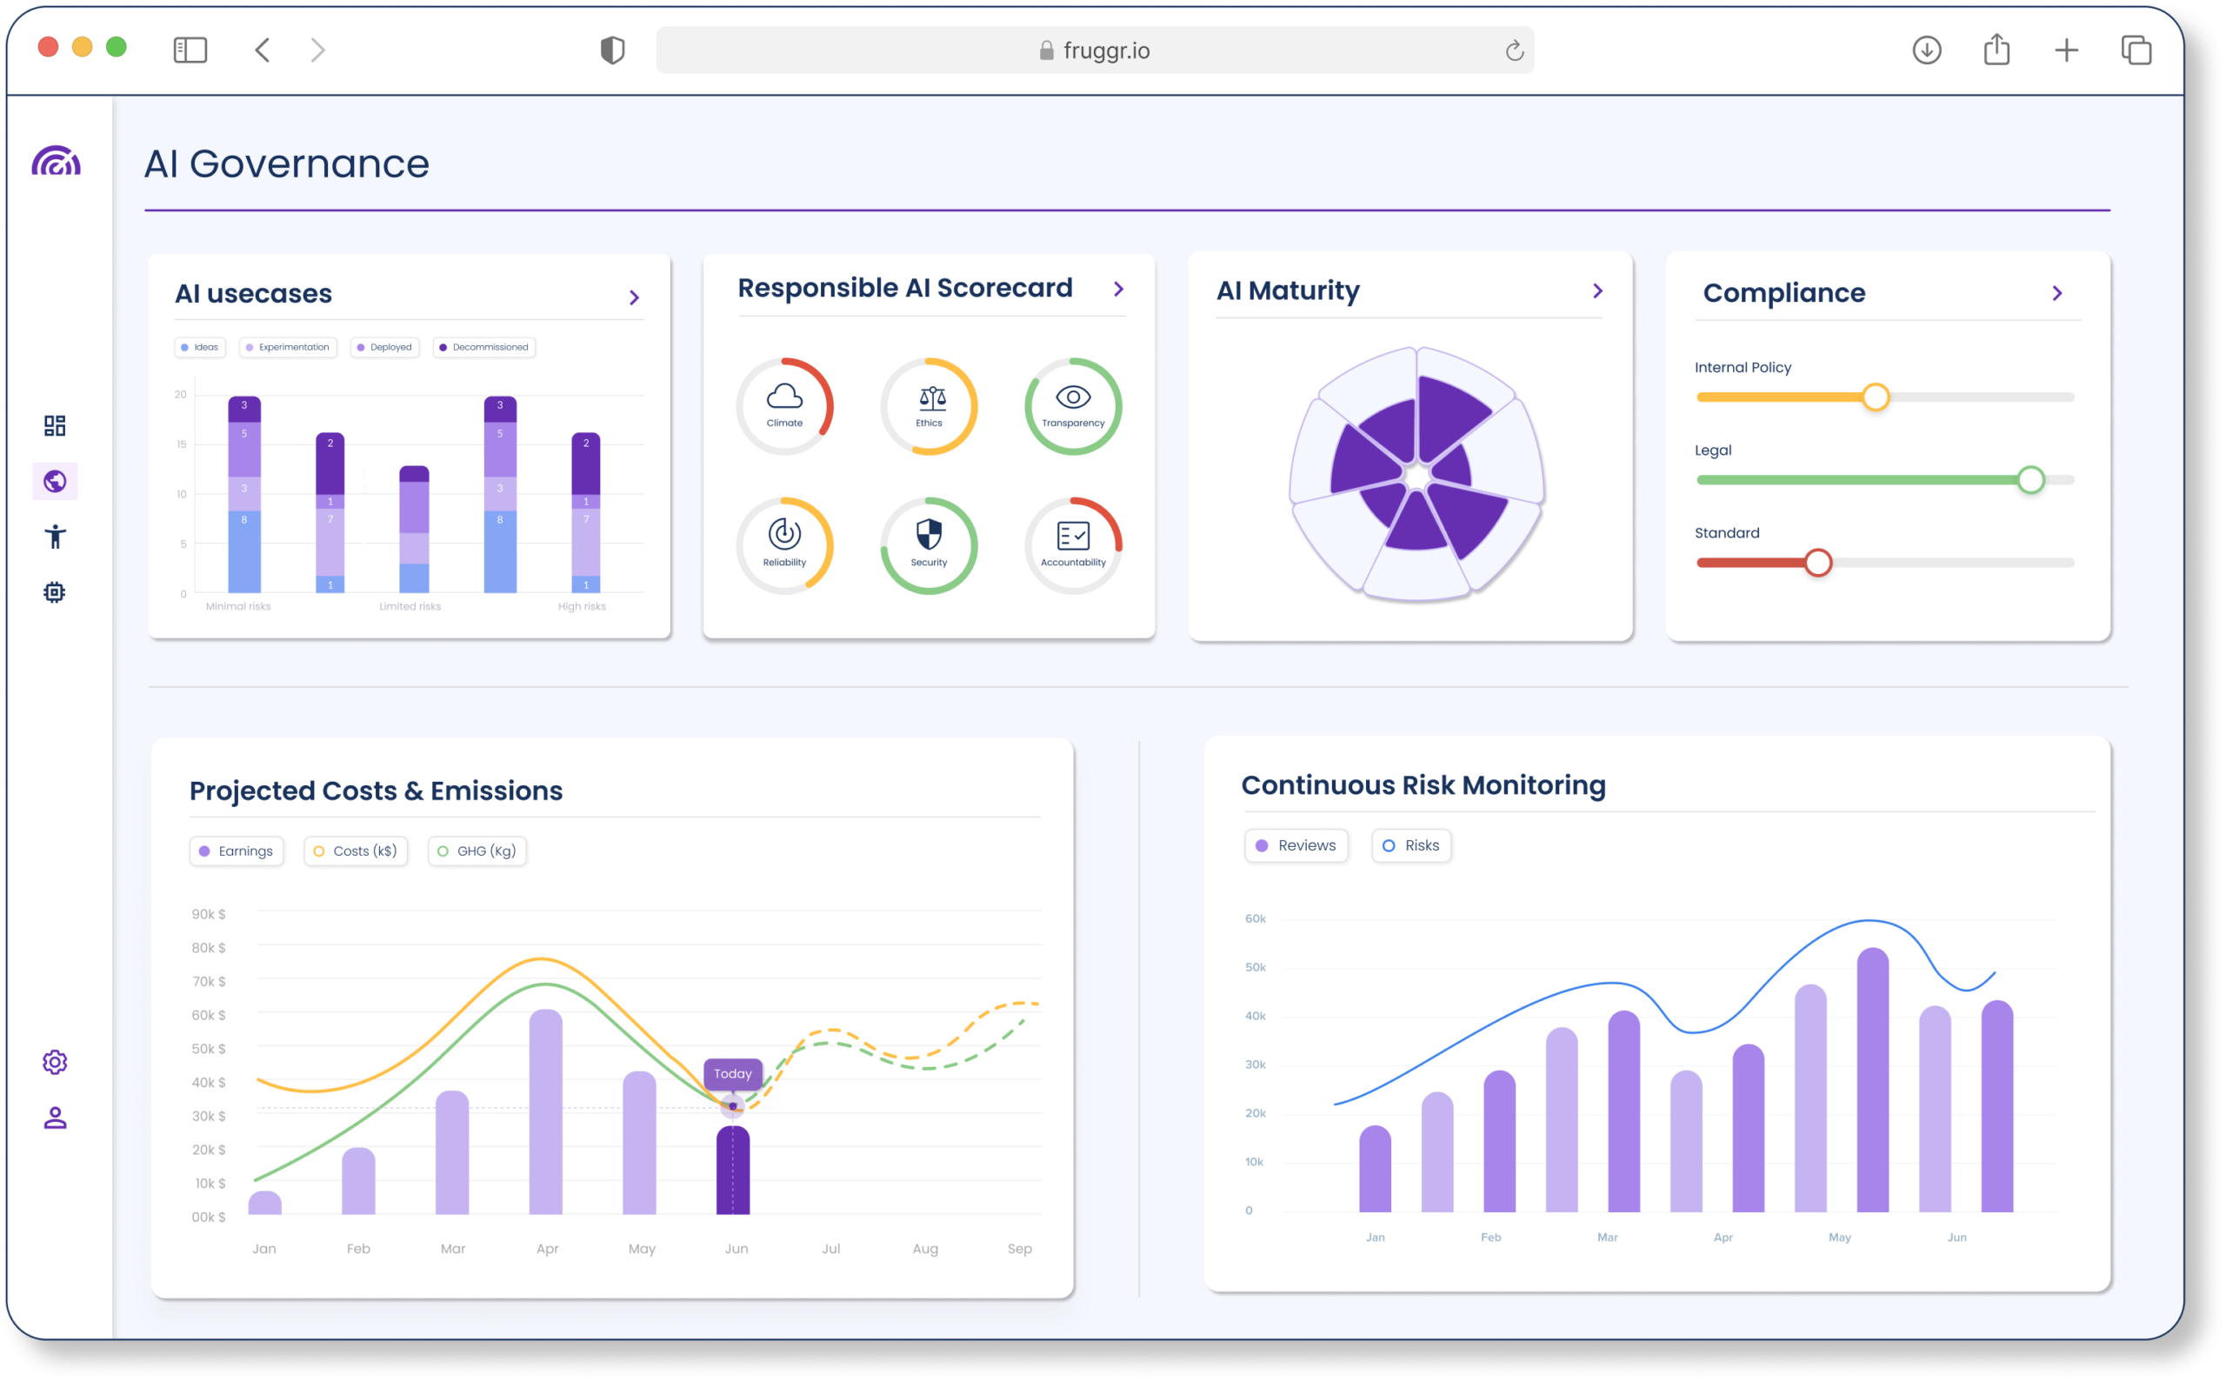Viewport: 2226px width, 1381px height.
Task: Click the Climate scorecard gauge
Action: (x=784, y=406)
